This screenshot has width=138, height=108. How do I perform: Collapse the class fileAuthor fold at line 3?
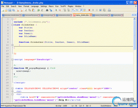13,25
